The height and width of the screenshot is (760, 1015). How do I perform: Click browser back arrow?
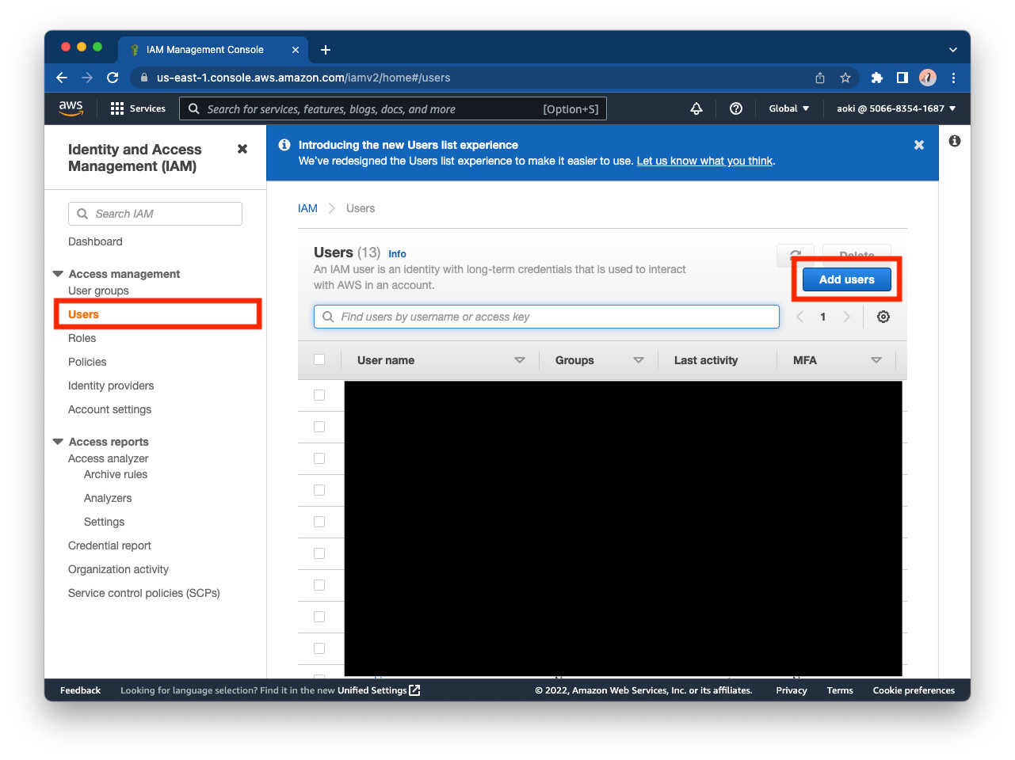[x=62, y=78]
